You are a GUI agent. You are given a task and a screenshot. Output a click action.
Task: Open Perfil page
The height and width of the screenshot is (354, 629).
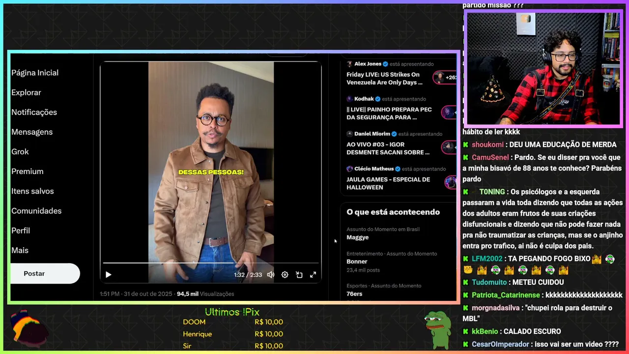tap(21, 230)
